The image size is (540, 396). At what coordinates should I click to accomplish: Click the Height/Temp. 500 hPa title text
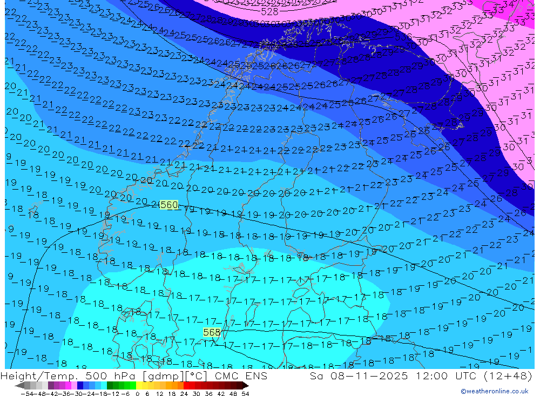[x=69, y=376]
